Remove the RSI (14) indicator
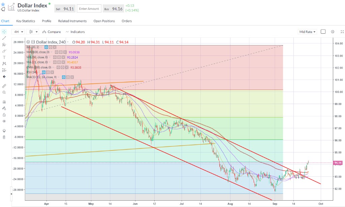 52,72
